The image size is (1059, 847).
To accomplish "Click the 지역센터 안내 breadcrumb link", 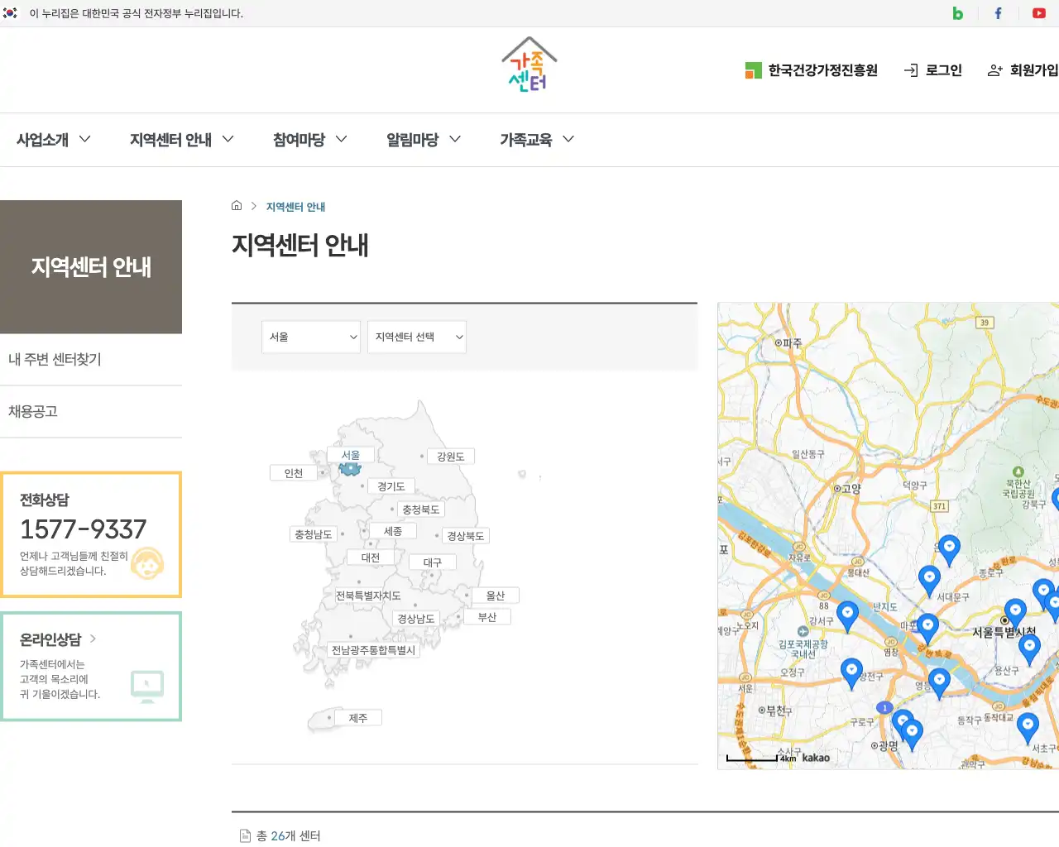I will pyautogui.click(x=295, y=207).
